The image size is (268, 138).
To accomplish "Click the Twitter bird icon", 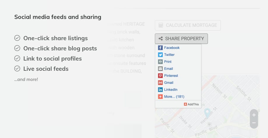I will click(160, 55).
